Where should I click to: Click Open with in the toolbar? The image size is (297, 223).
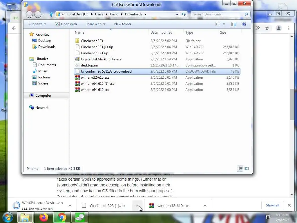(x=66, y=24)
